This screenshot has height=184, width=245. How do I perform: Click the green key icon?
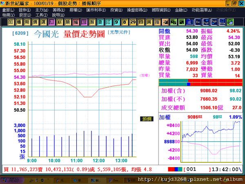(230, 22)
